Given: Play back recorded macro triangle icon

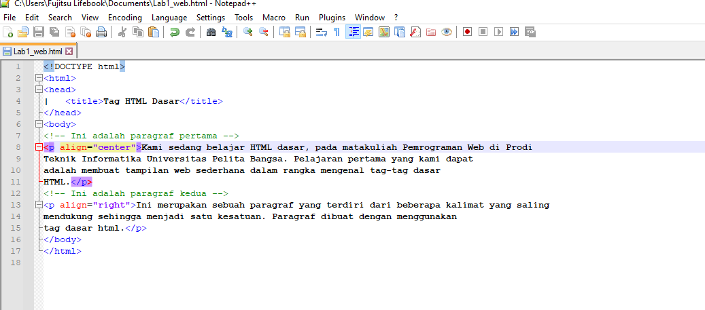Looking at the screenshot, I should click(x=498, y=32).
